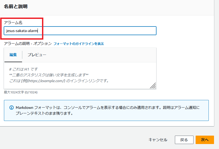Click the アラーム名 input field
Viewport: 219px width, 149px height.
pyautogui.click(x=80, y=31)
